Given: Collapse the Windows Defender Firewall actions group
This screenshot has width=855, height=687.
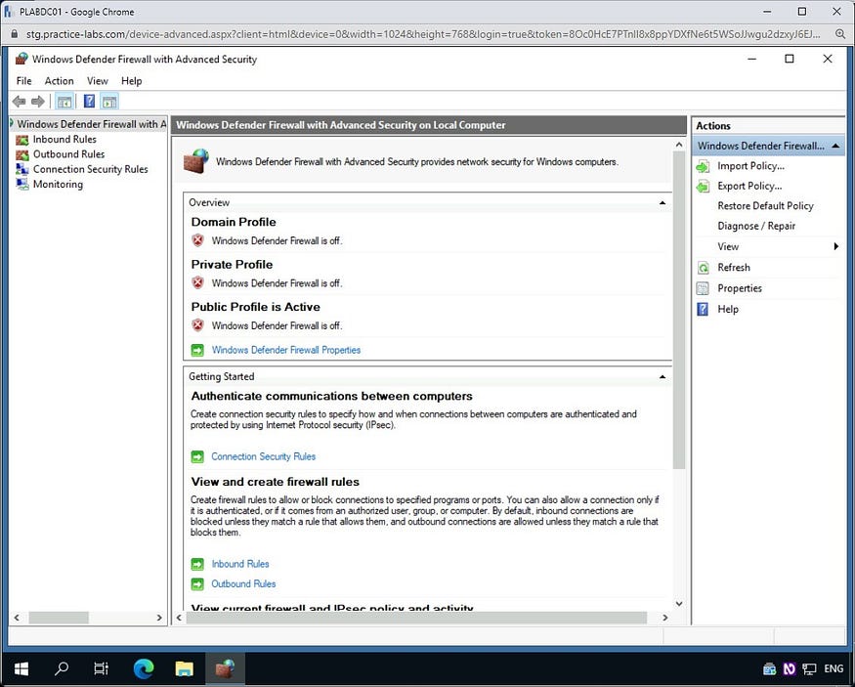Looking at the screenshot, I should (x=835, y=147).
